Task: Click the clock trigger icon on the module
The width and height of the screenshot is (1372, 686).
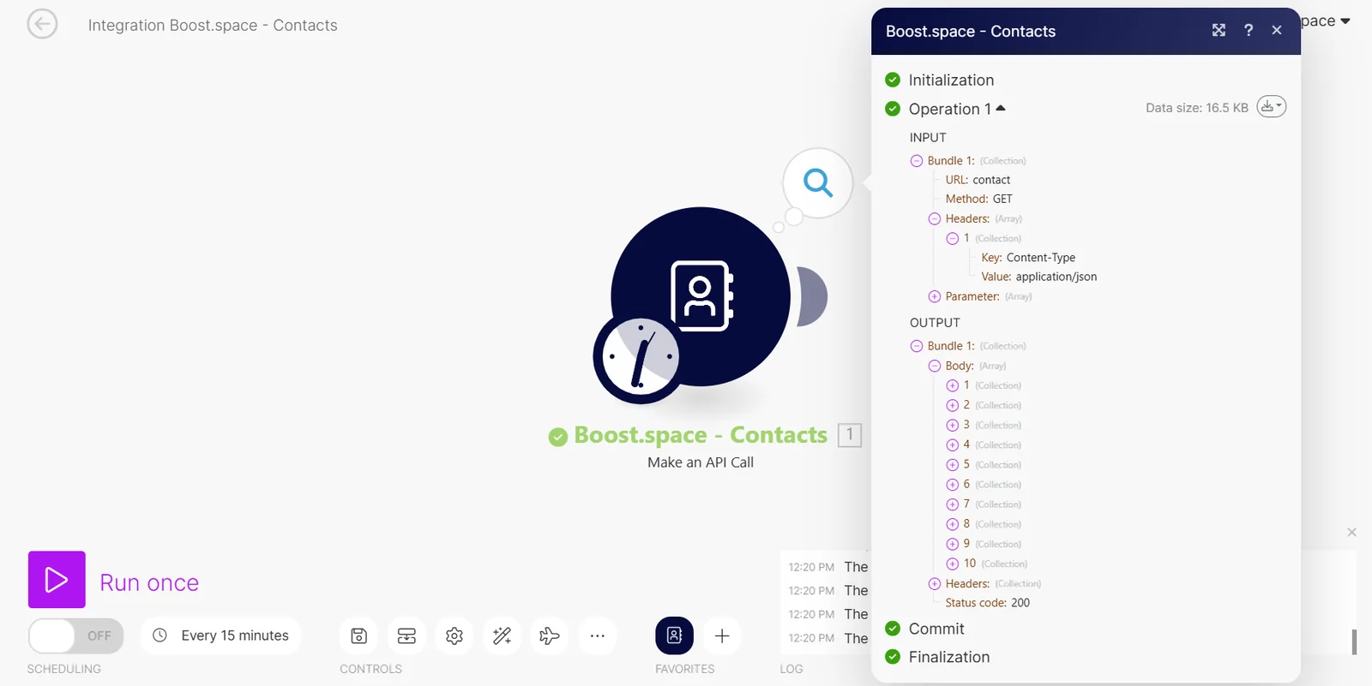Action: point(640,357)
